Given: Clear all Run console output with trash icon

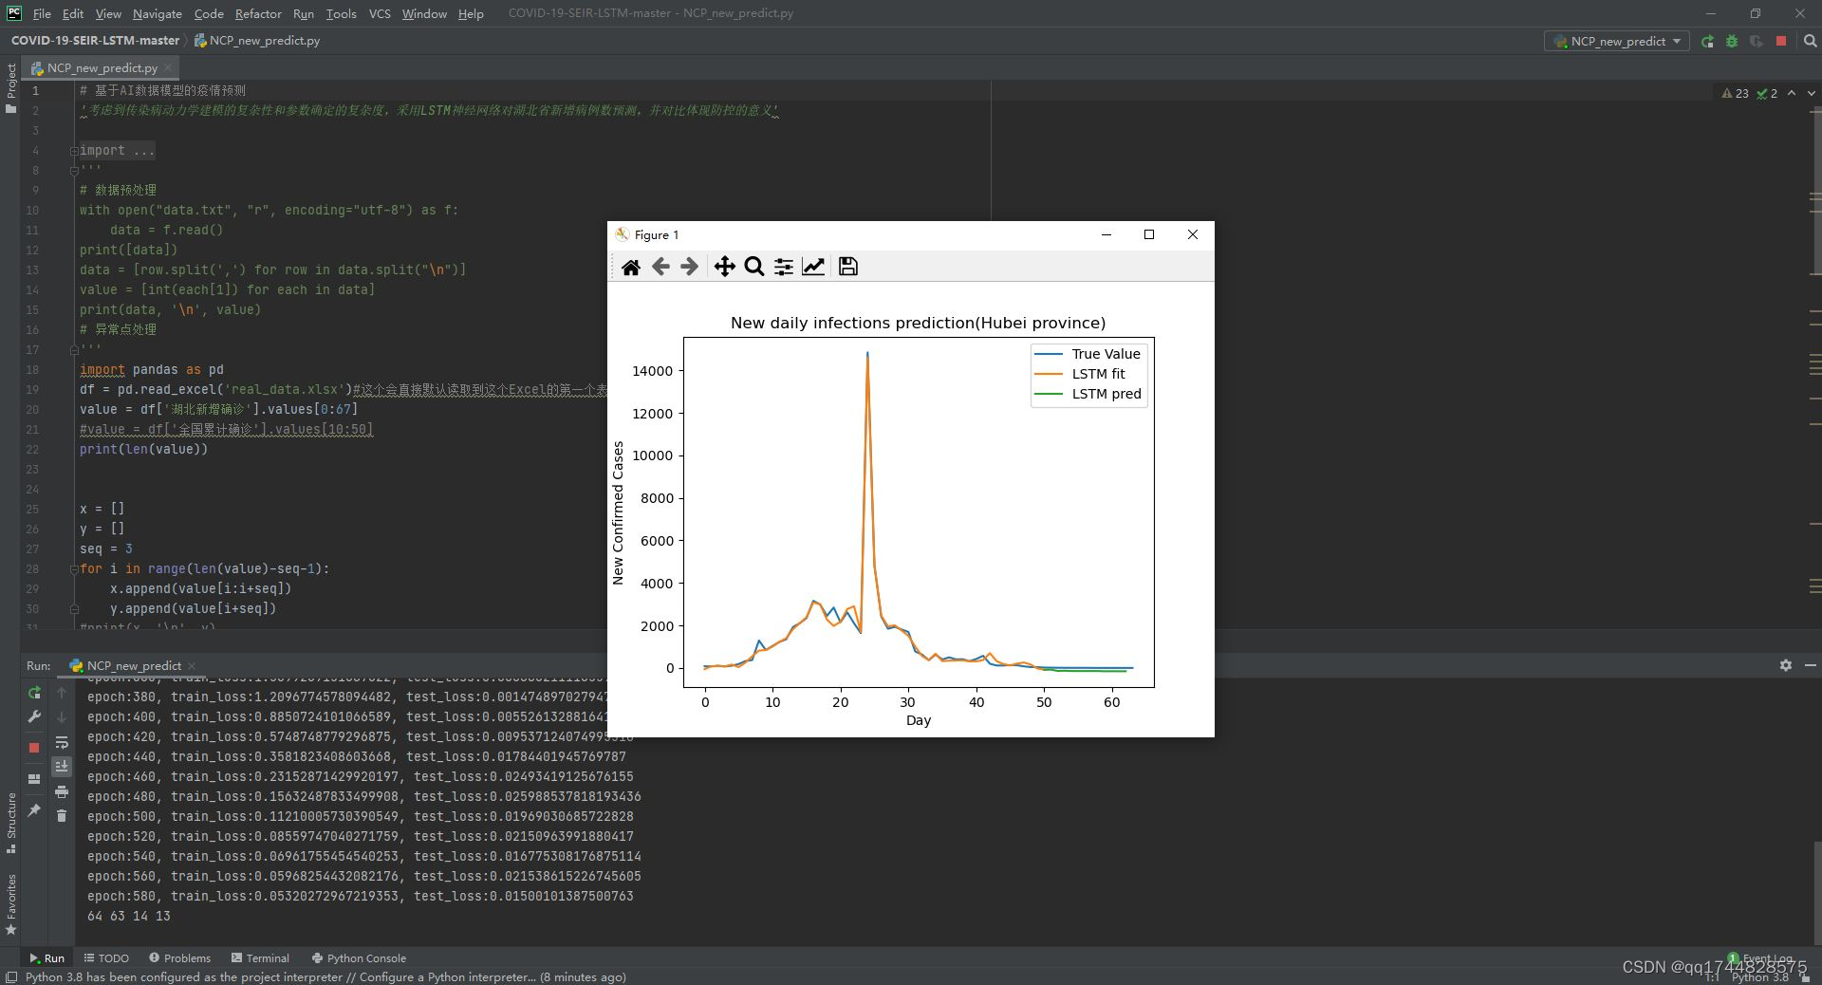Looking at the screenshot, I should click(62, 816).
